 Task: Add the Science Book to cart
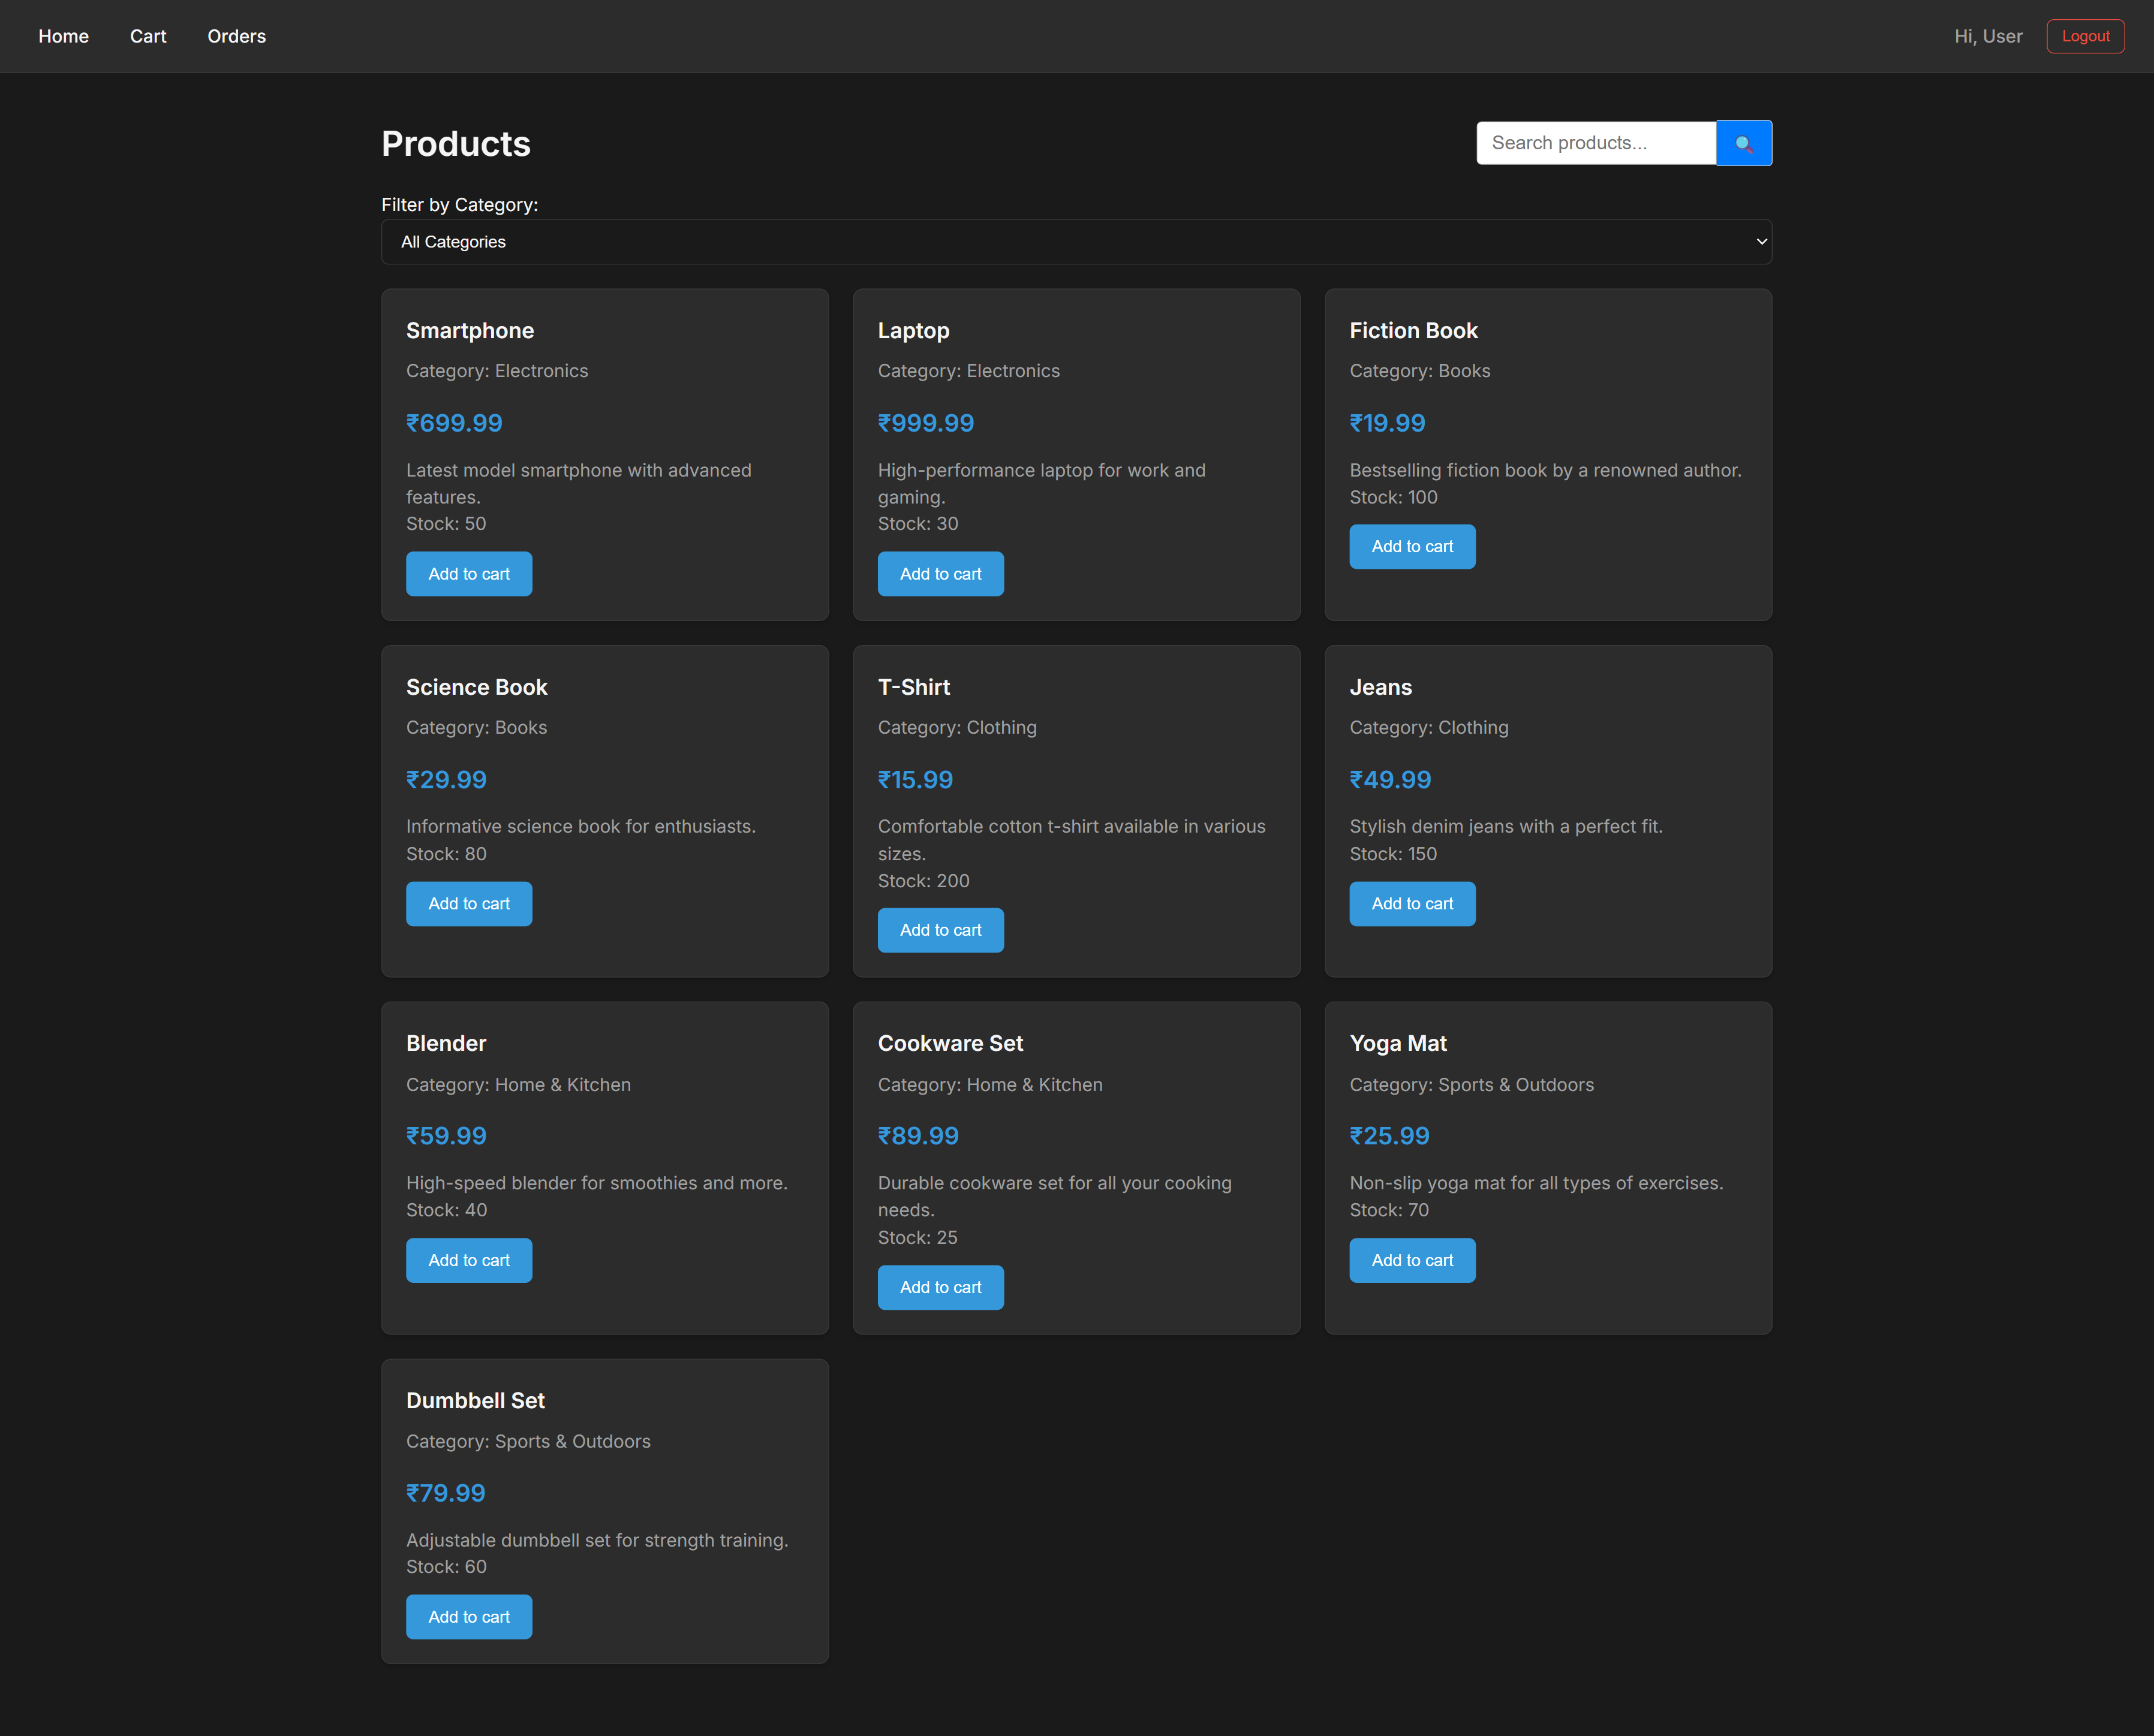pos(468,903)
